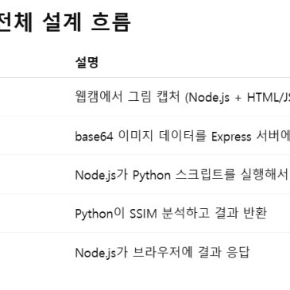Click the word "실행해서"
Image resolution: width=290 pixels, height=290 pixels.
(x=265, y=175)
